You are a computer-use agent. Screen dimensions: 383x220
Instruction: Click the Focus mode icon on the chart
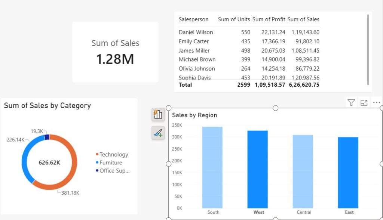click(364, 103)
